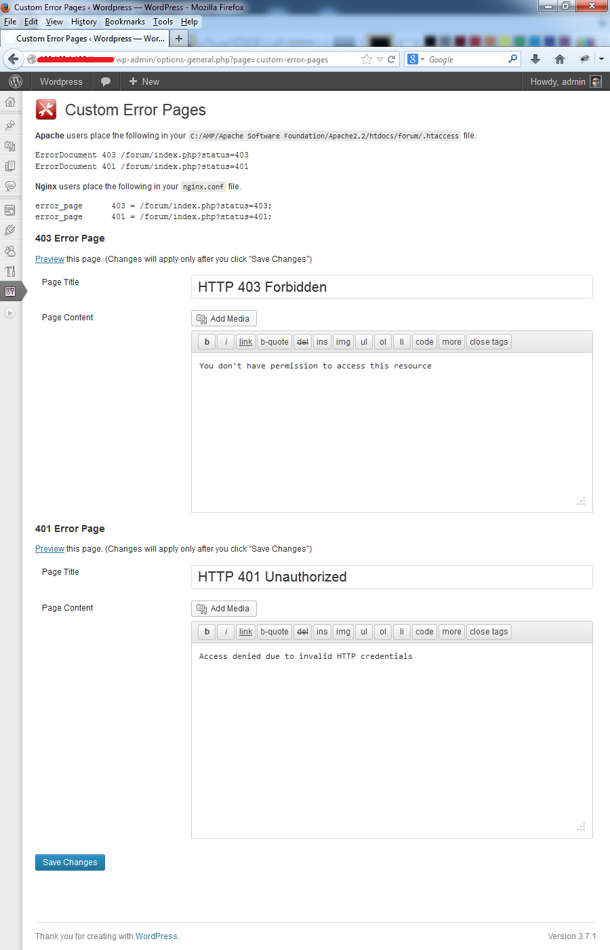Open Users sidebar icon

click(x=10, y=250)
